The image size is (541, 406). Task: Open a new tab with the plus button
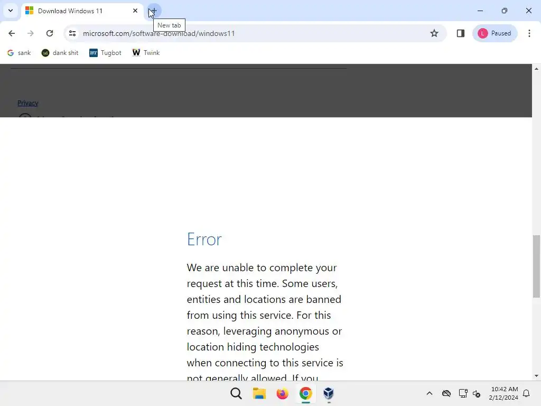pos(154,11)
